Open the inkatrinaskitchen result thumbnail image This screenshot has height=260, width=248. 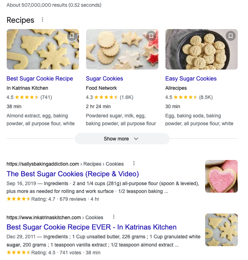[221, 230]
